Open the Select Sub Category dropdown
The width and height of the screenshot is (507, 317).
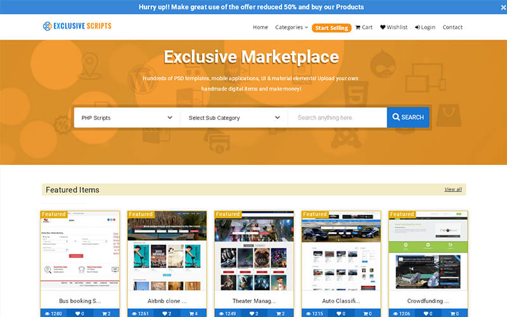234,117
